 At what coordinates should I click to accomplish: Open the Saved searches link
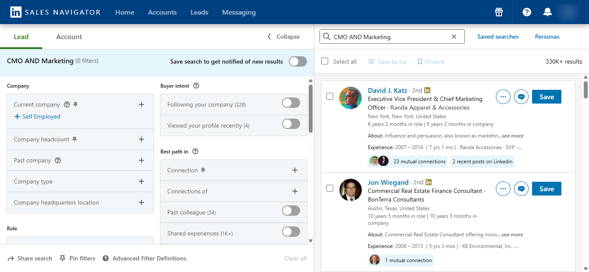click(498, 37)
